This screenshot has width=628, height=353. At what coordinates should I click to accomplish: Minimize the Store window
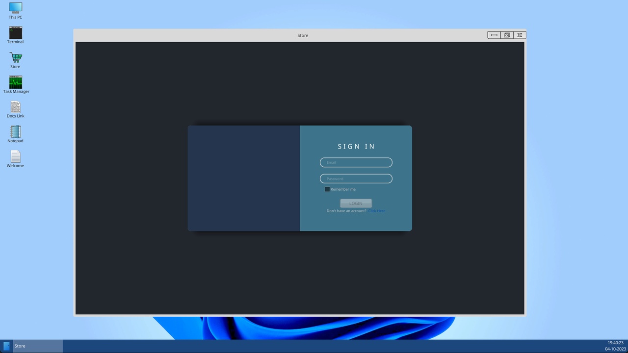tap(494, 35)
